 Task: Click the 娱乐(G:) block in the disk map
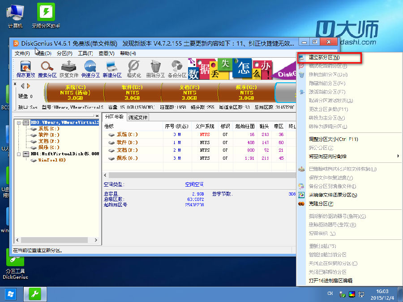pos(246,93)
